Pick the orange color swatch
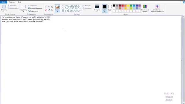The width and height of the screenshot is (185, 104). tap(125, 5)
